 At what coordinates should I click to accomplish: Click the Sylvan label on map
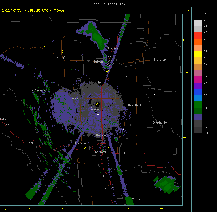click(x=98, y=62)
